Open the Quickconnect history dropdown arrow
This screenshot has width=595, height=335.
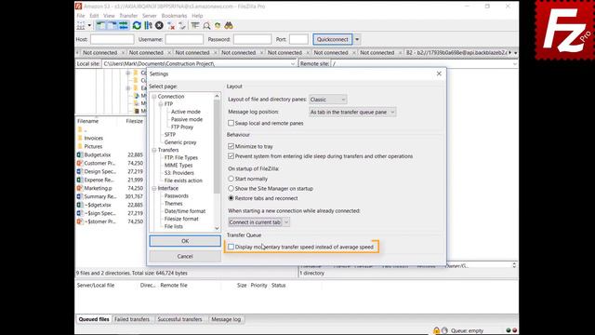click(x=357, y=39)
